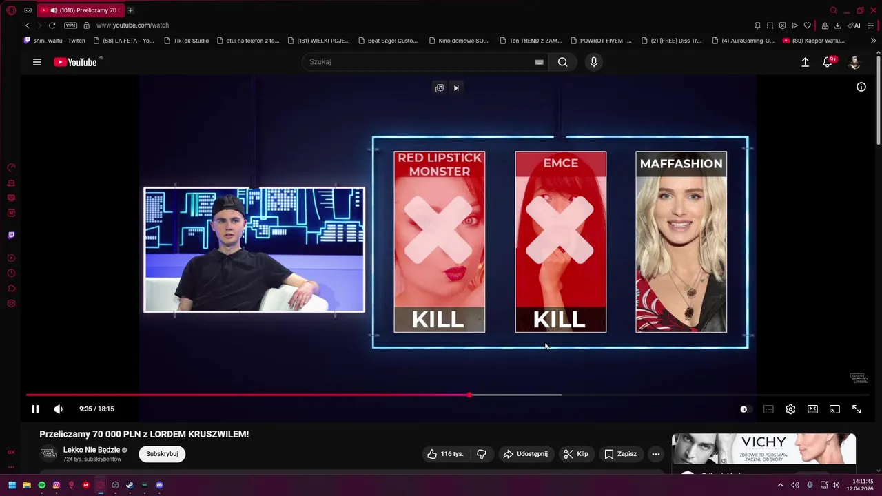Image resolution: width=882 pixels, height=496 pixels.
Task: Open Opera tab search magnifier
Action: pos(833,10)
